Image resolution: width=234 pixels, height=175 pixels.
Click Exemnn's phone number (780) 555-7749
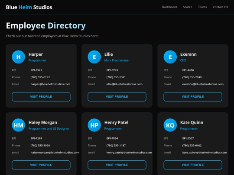pyautogui.click(x=192, y=77)
